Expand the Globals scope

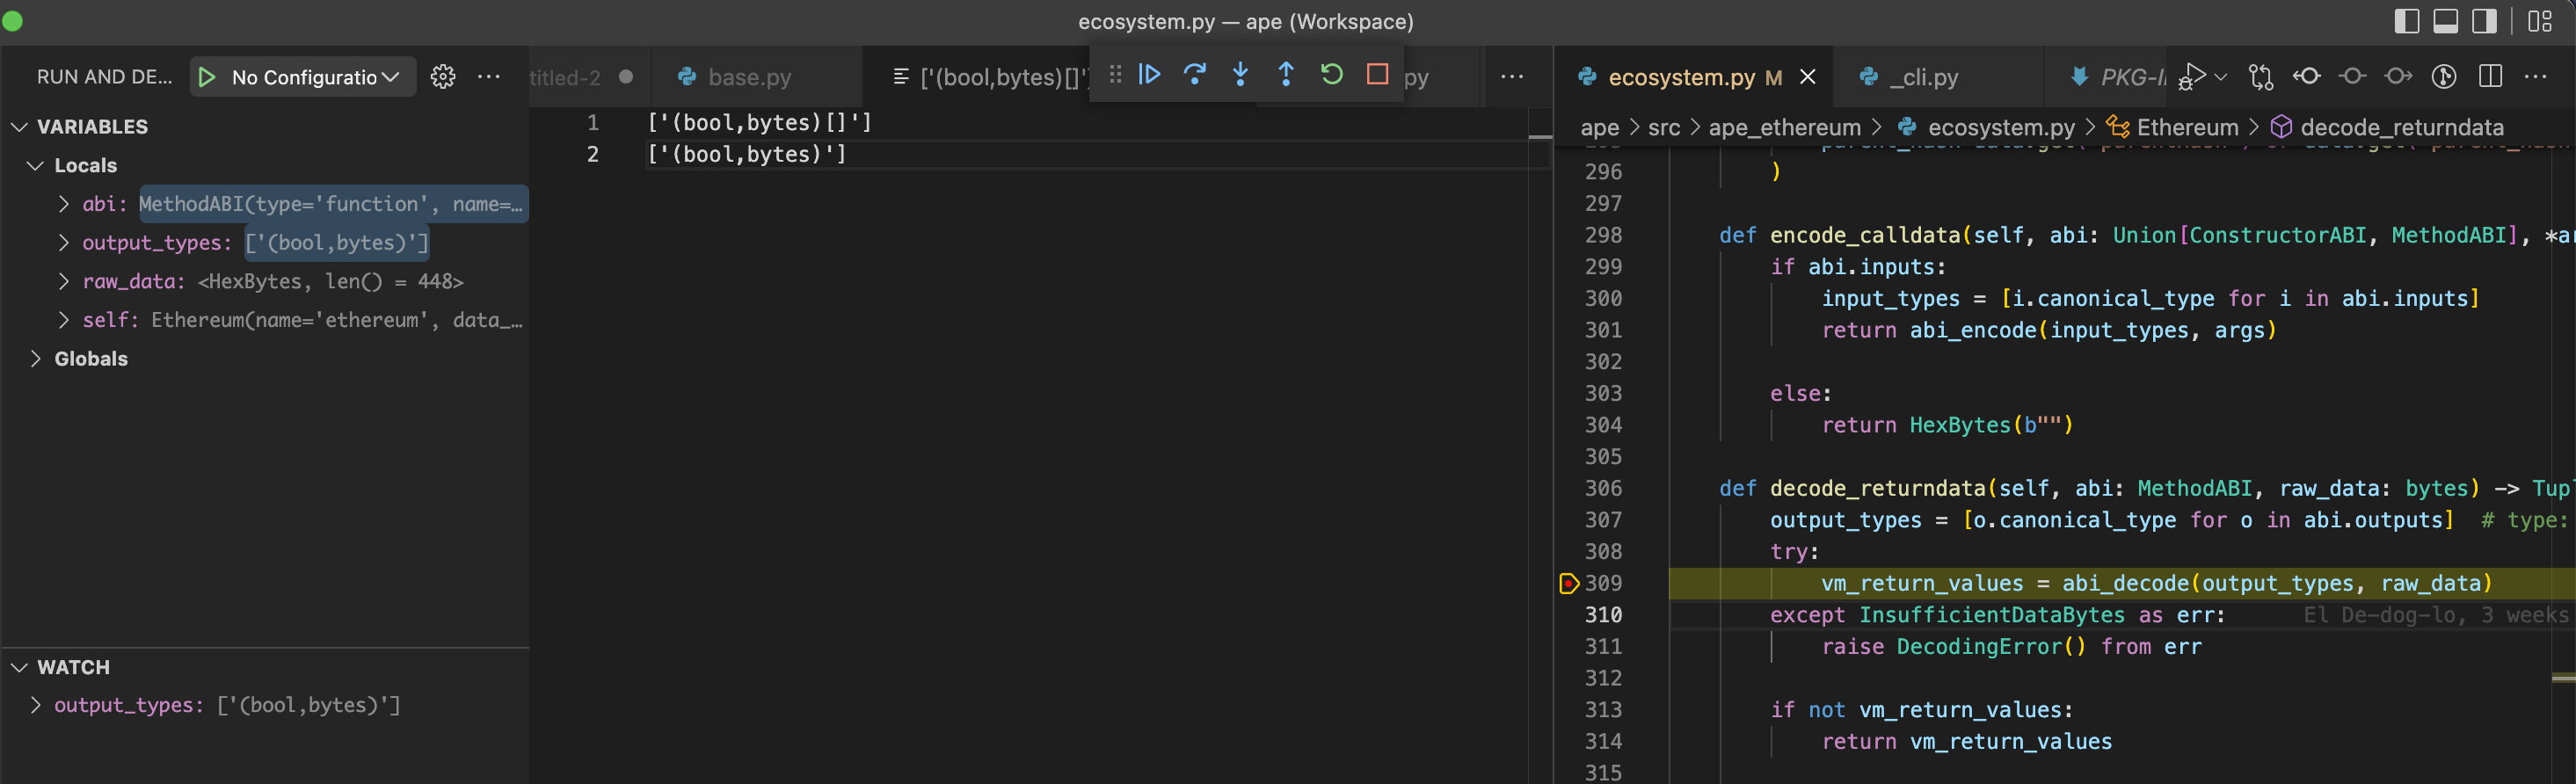(x=36, y=358)
